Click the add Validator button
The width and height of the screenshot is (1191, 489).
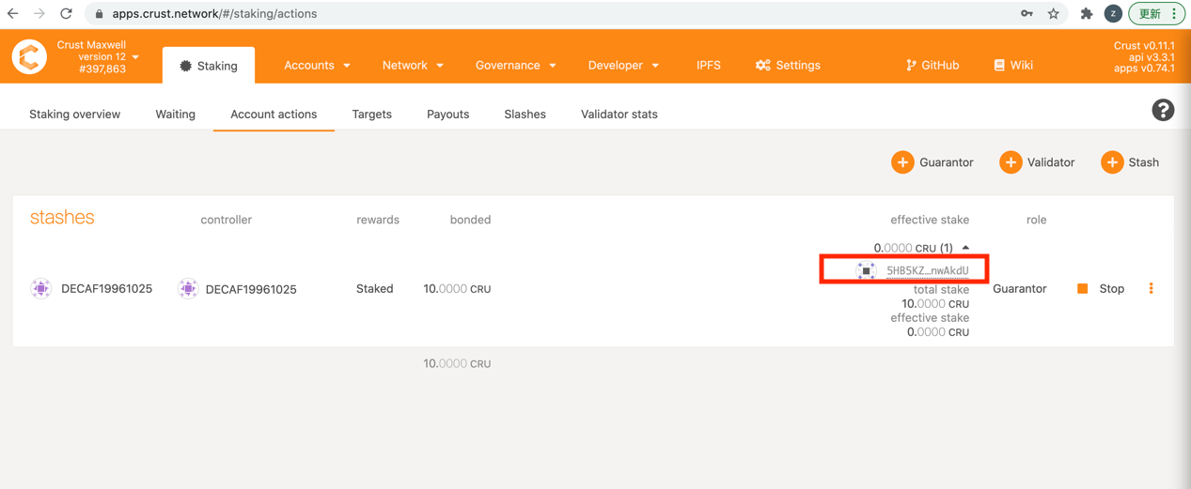[1037, 162]
